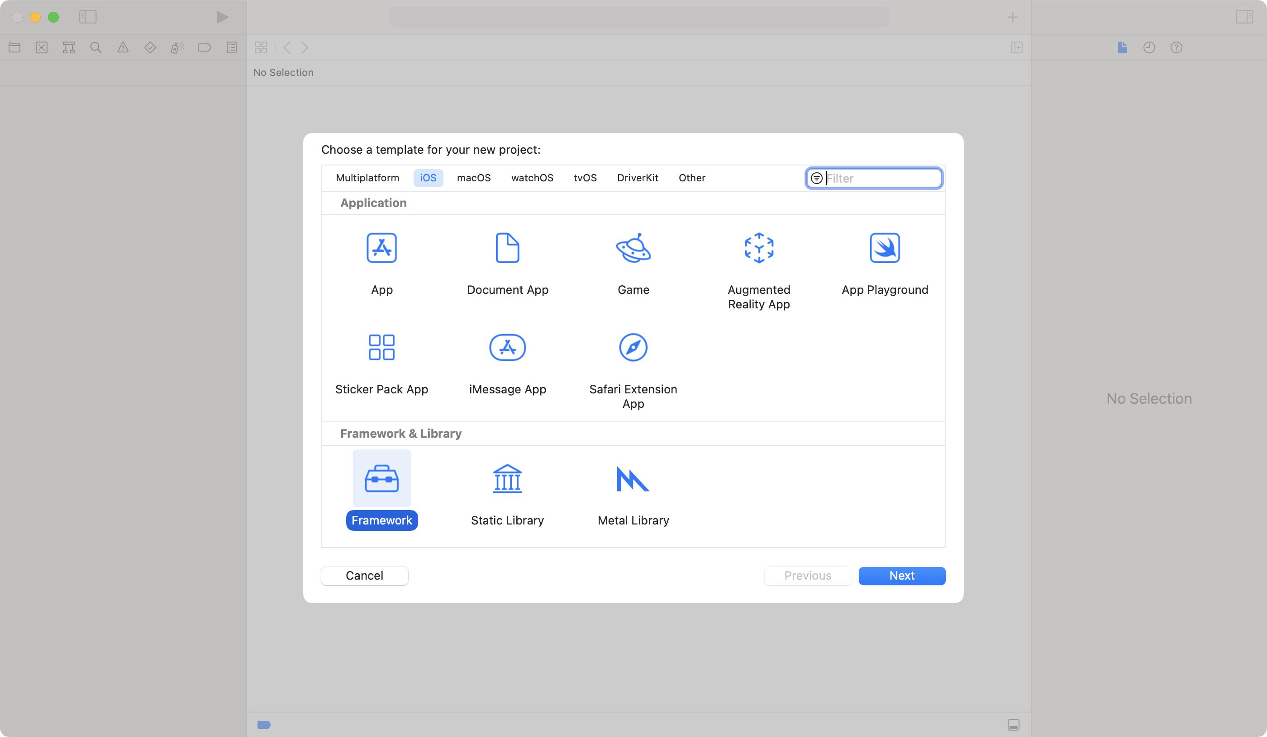The height and width of the screenshot is (737, 1267).
Task: Open the Source Control navigator
Action: [x=42, y=48]
